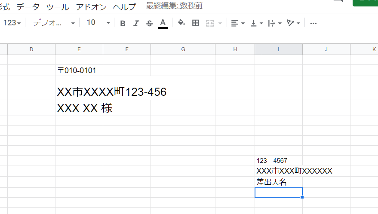Select column E header
This screenshot has width=378, height=214.
coord(79,49)
